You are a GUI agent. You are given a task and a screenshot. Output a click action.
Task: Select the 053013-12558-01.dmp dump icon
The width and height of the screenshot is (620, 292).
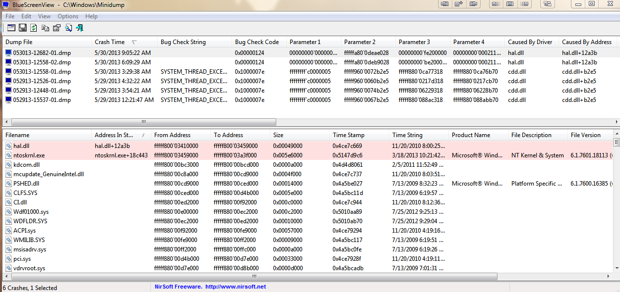coord(8,71)
